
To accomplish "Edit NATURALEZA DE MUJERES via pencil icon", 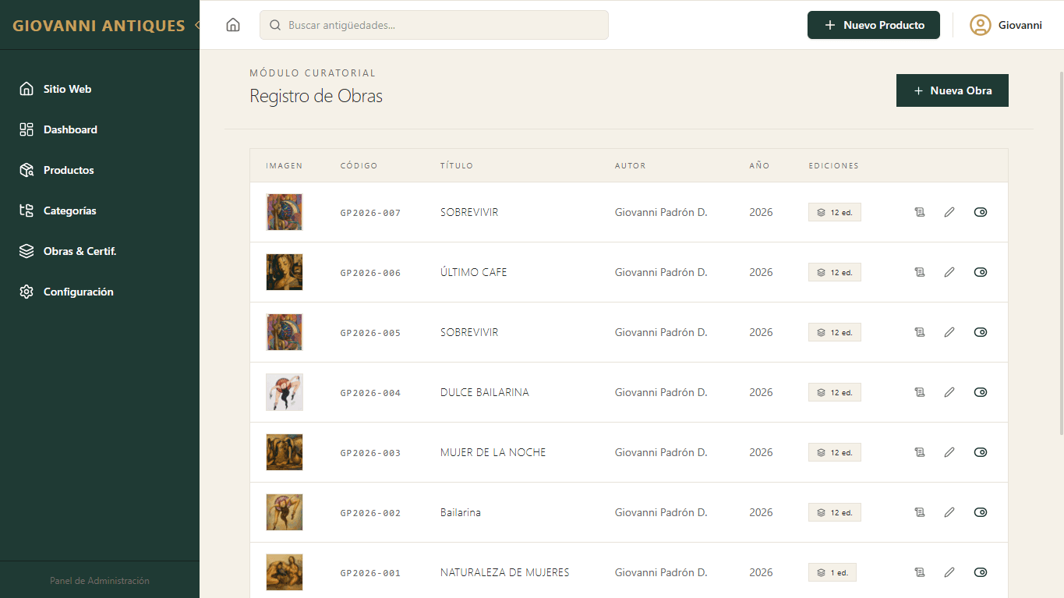I will pyautogui.click(x=949, y=572).
